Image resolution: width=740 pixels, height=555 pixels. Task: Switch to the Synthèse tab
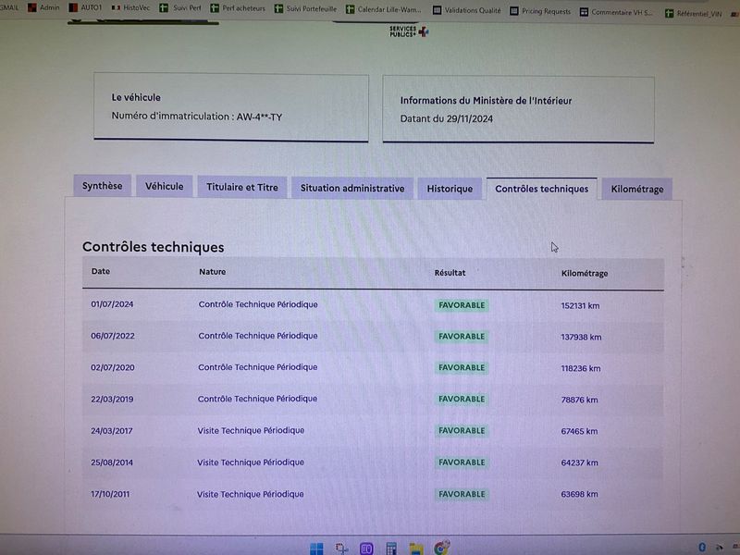pyautogui.click(x=102, y=186)
